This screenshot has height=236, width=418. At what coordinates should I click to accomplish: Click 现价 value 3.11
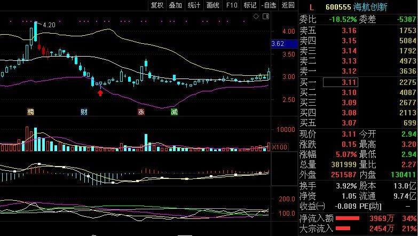(349, 134)
